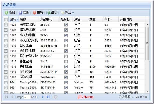Click the red 删除 (Delete) icon button
The image size is (154, 104).
[x=38, y=12]
